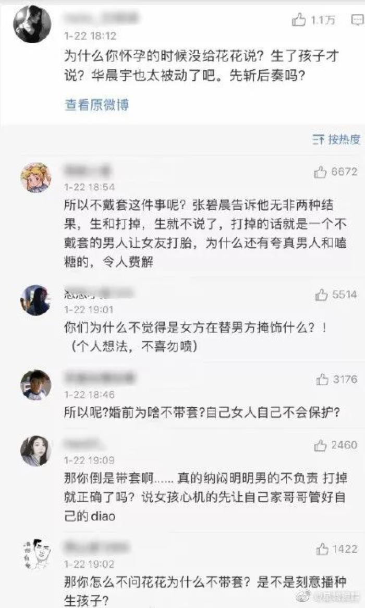Open comment icon on the top post
The width and height of the screenshot is (365, 608).
(x=357, y=19)
